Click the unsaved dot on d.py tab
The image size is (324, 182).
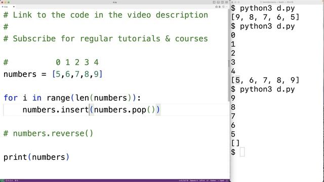tap(14, 7)
